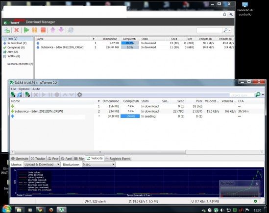Screen dimensions: 269x213
Task: Pause torrent with orange pause icon in Download Manager
Action: (x=35, y=30)
